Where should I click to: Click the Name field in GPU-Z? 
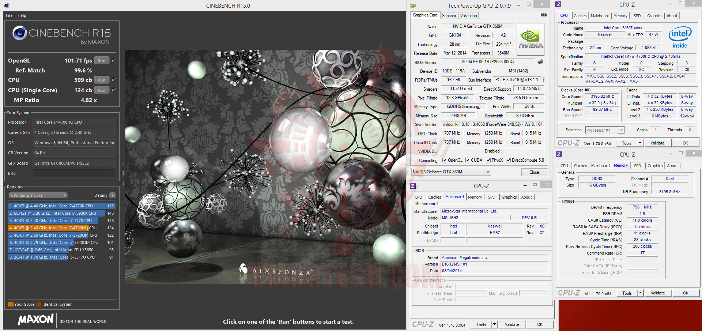coord(478,26)
